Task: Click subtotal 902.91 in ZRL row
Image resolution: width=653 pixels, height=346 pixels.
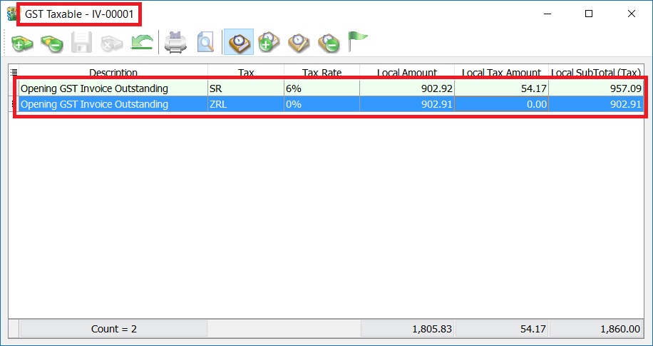Action: 596,104
